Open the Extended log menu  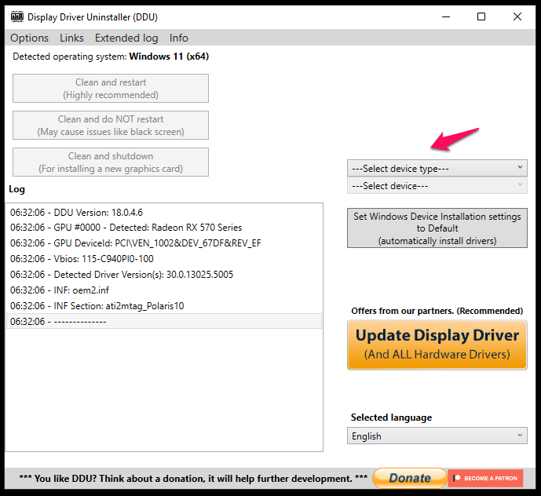tap(126, 38)
